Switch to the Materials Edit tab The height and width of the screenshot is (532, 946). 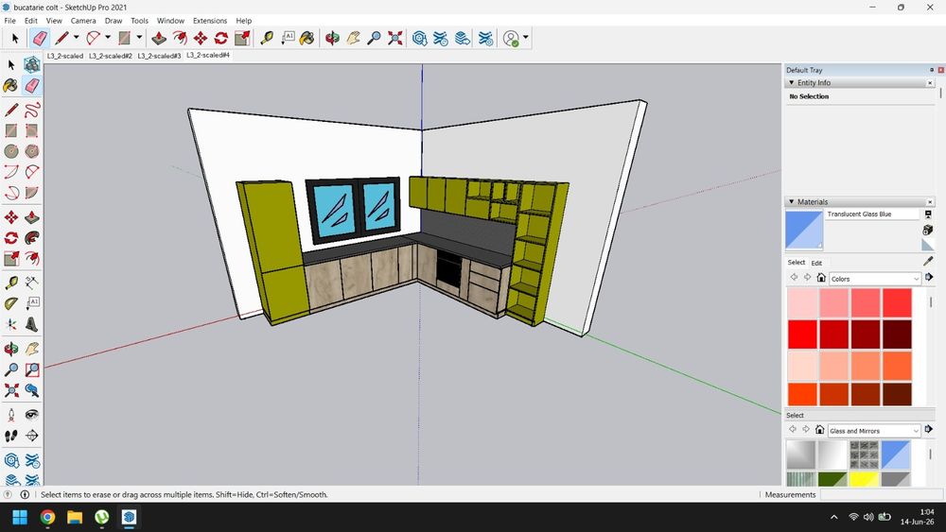coord(816,263)
